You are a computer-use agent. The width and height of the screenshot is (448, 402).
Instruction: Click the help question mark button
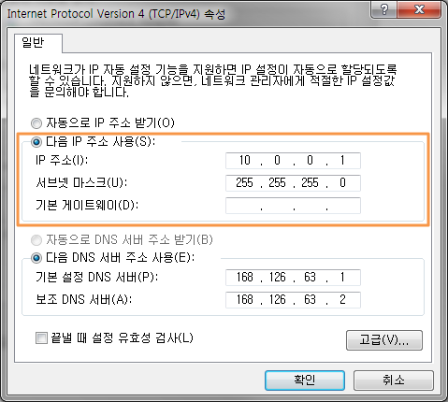[x=384, y=9]
